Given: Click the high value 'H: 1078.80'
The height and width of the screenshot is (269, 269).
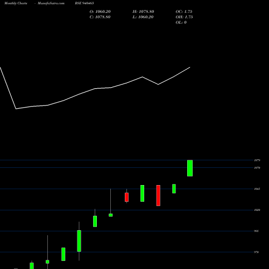Looking at the screenshot, I should [x=143, y=12].
